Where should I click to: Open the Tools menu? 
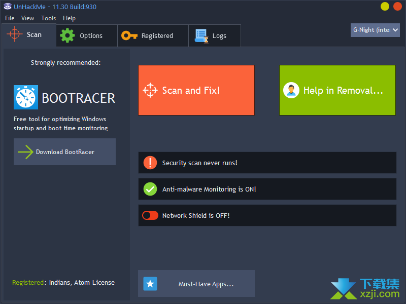[x=48, y=18]
